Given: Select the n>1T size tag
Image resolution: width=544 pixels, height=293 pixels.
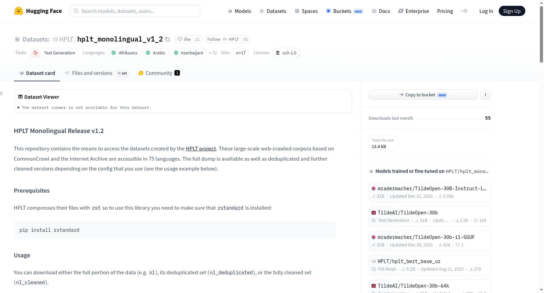Looking at the screenshot, I should [241, 53].
